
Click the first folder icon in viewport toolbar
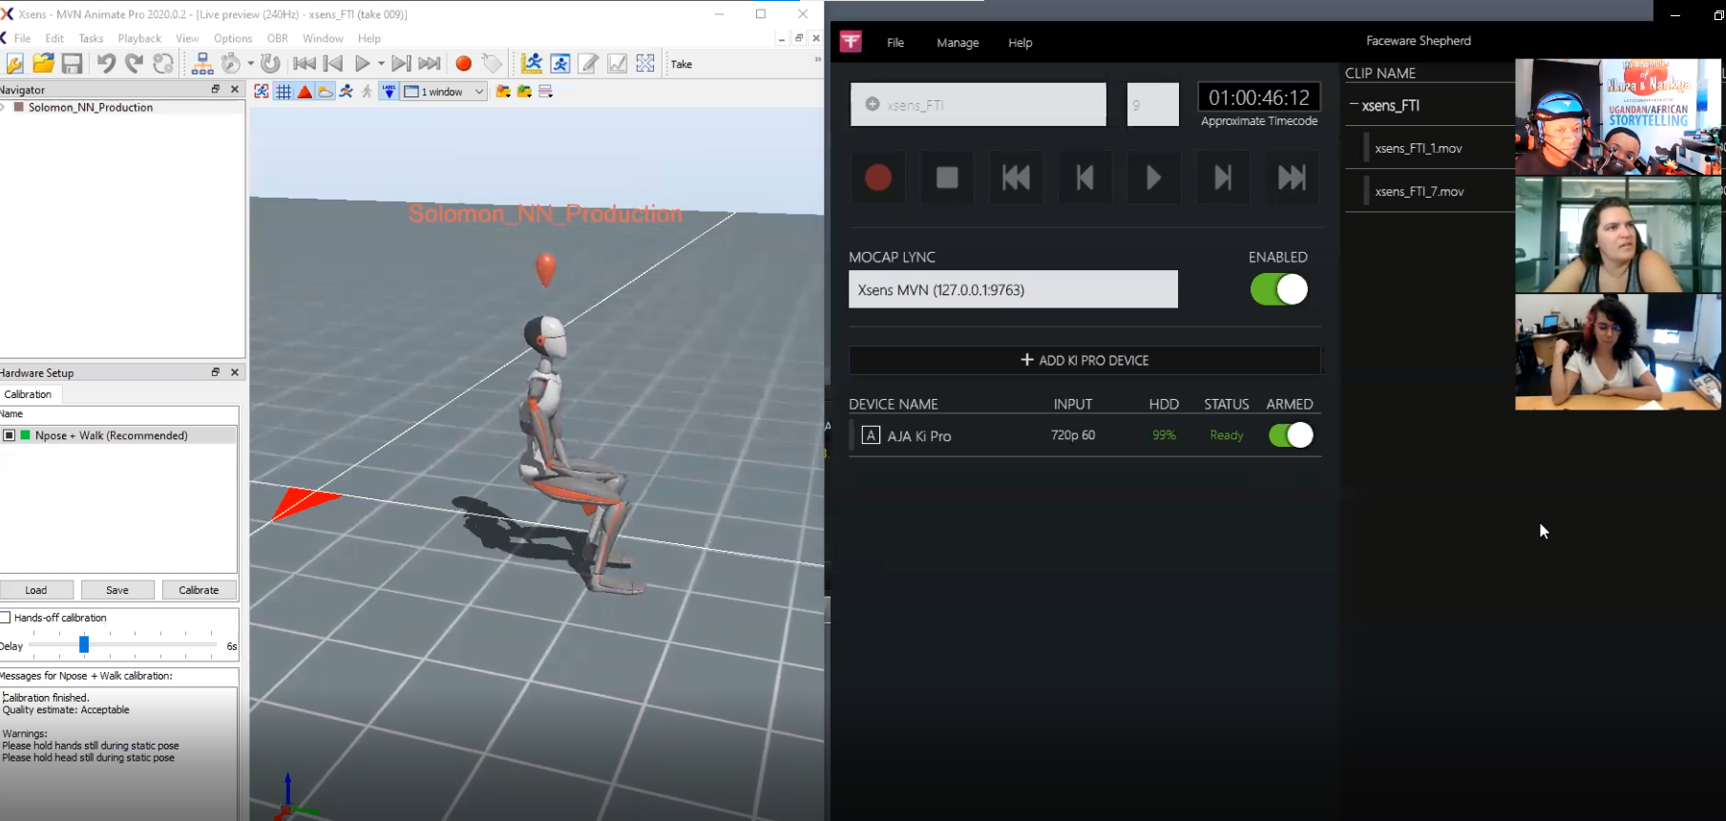tap(503, 92)
